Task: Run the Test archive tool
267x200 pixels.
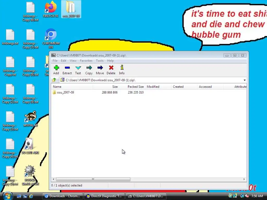Action: [x=78, y=70]
